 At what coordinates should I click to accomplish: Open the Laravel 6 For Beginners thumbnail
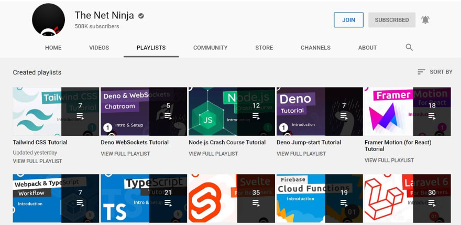click(408, 198)
